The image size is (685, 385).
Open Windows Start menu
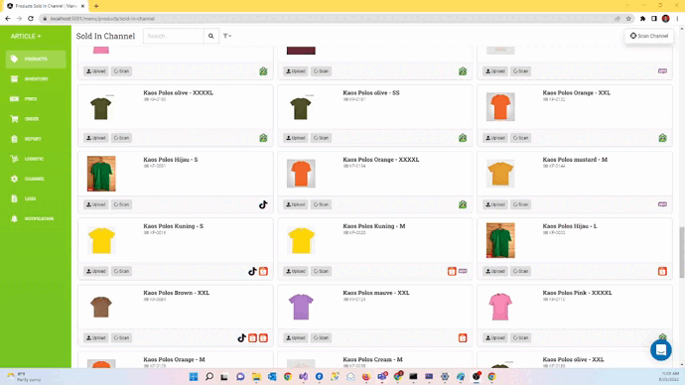[x=194, y=376]
